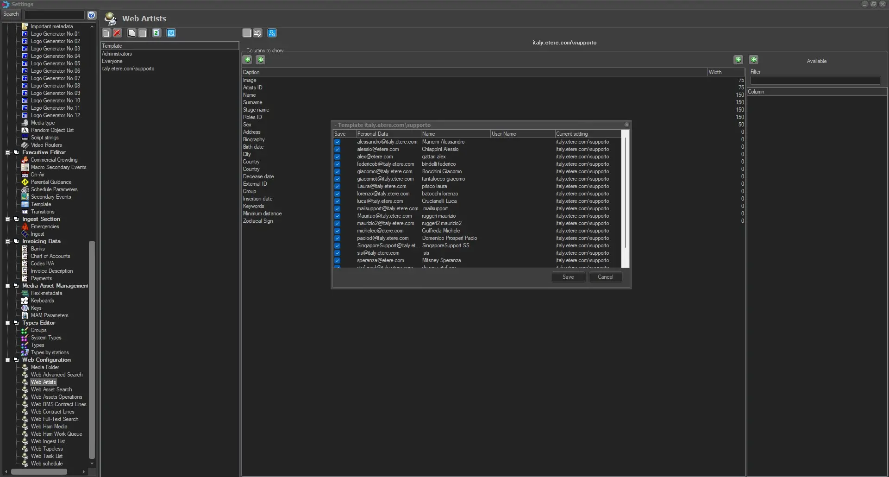Uncheck Save for alessandro@italy.etere.com
The height and width of the screenshot is (477, 889).
337,142
